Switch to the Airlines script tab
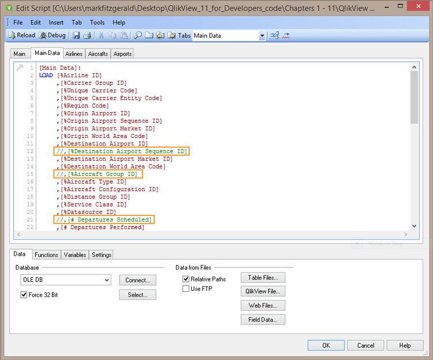This screenshot has width=433, height=360. (74, 54)
